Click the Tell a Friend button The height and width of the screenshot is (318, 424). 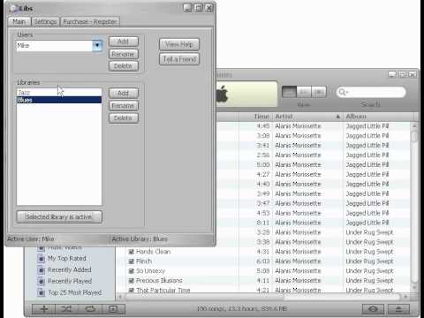[179, 59]
